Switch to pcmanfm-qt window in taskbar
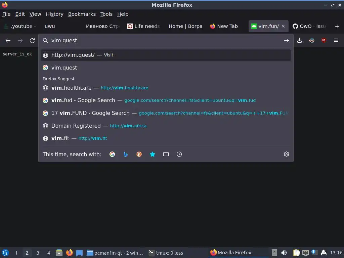The width and height of the screenshot is (344, 258). click(115, 253)
